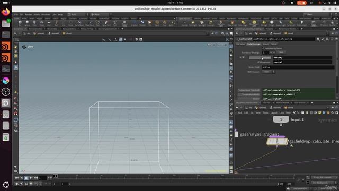This screenshot has width=339, height=191.
Task: Select the Tube shelf tool
Action: pos(34,23)
